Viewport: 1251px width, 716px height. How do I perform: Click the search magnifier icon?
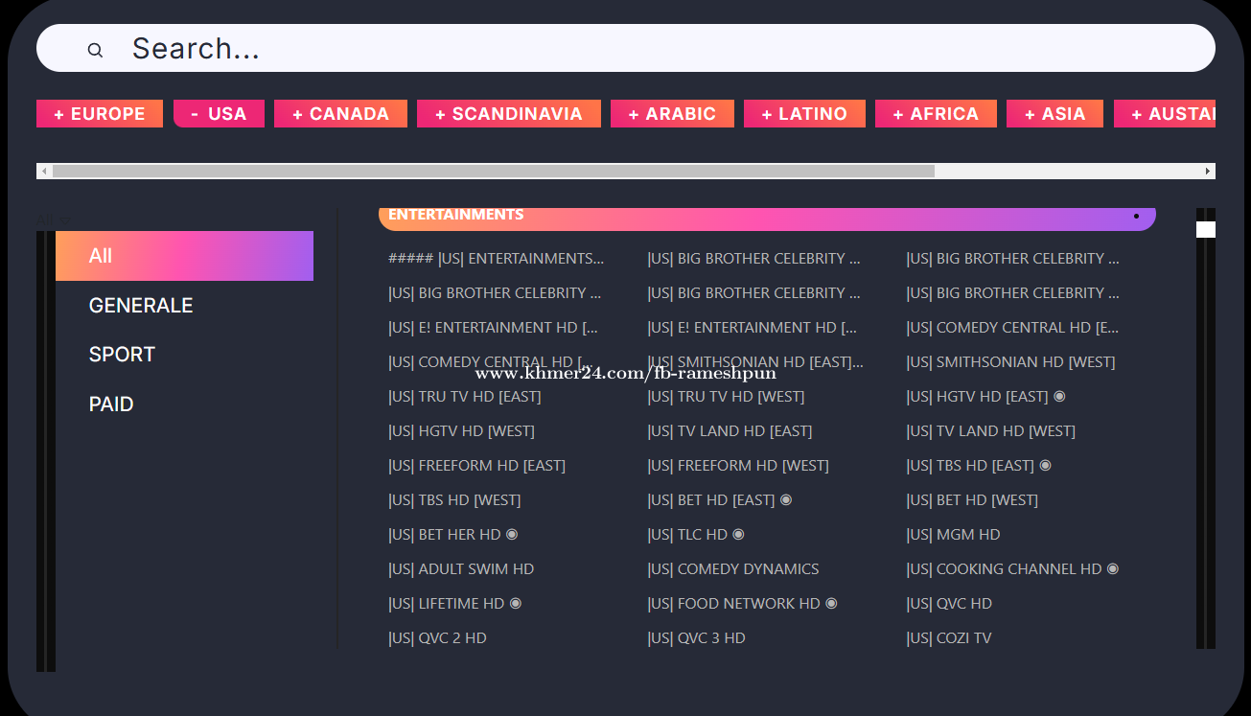pos(95,50)
